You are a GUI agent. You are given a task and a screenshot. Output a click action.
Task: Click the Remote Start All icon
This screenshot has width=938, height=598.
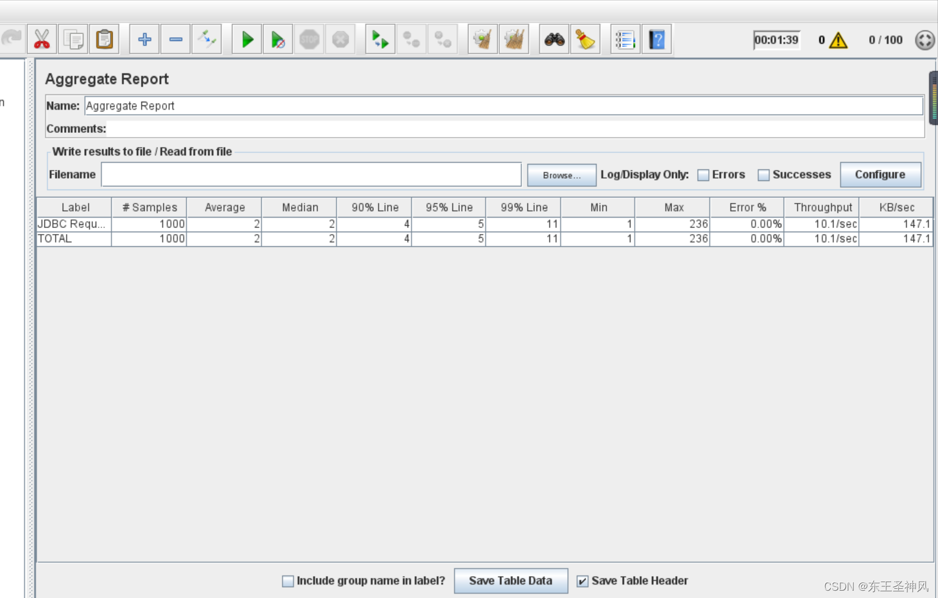pyautogui.click(x=380, y=40)
